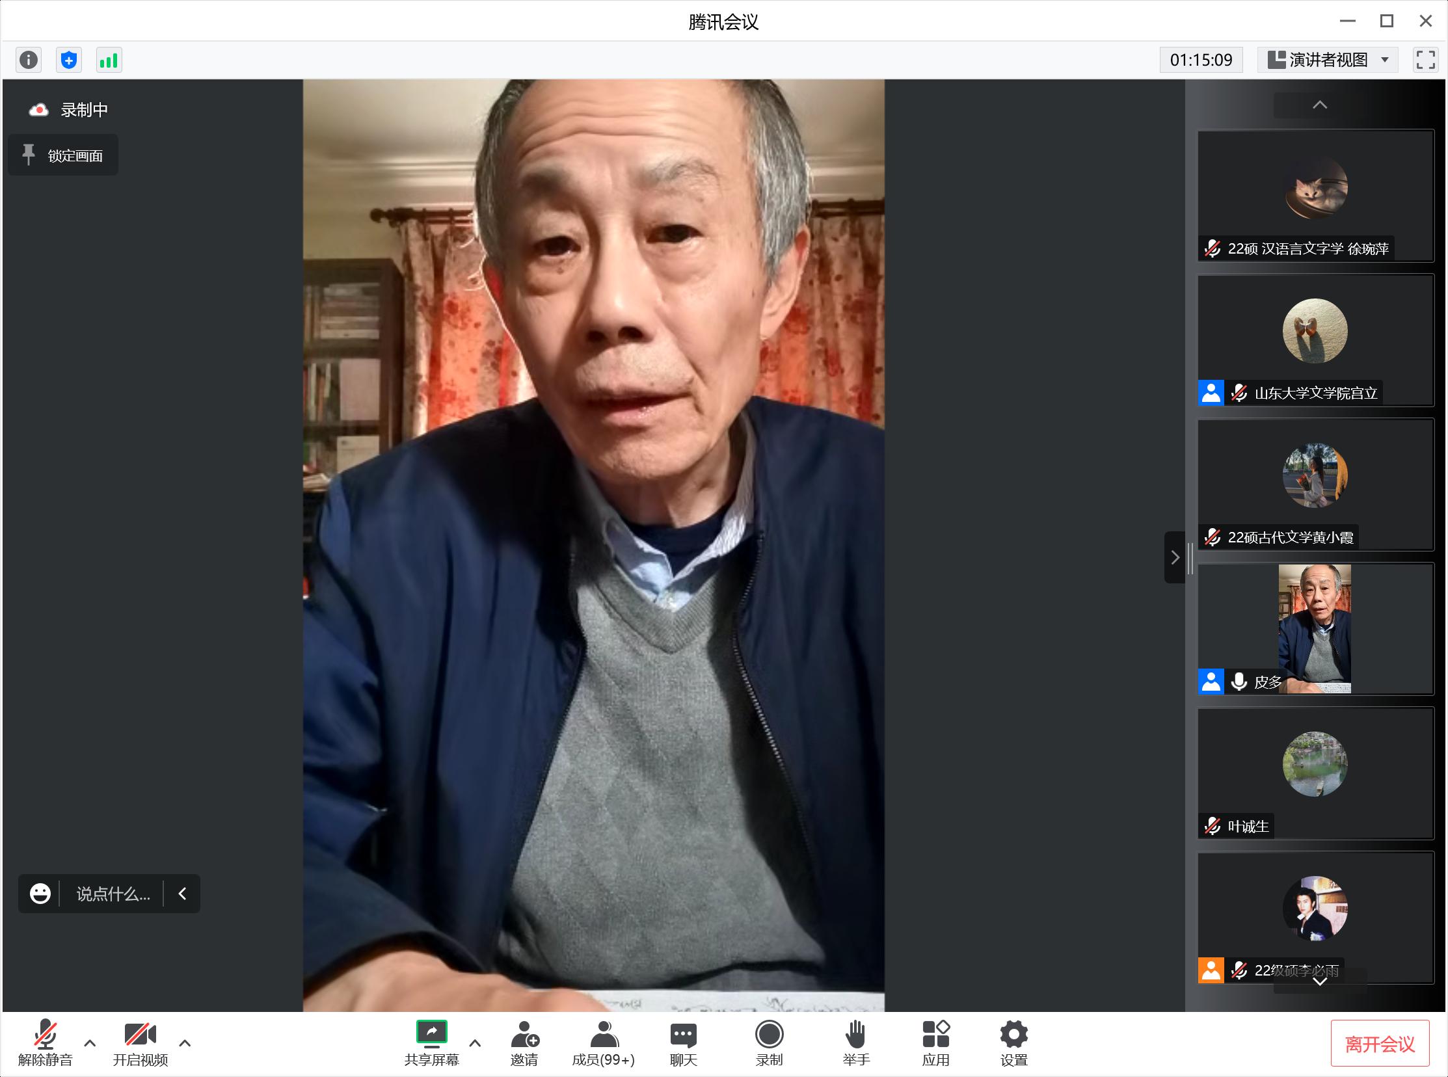
Task: Click the blue security shield icon
Action: 69,60
